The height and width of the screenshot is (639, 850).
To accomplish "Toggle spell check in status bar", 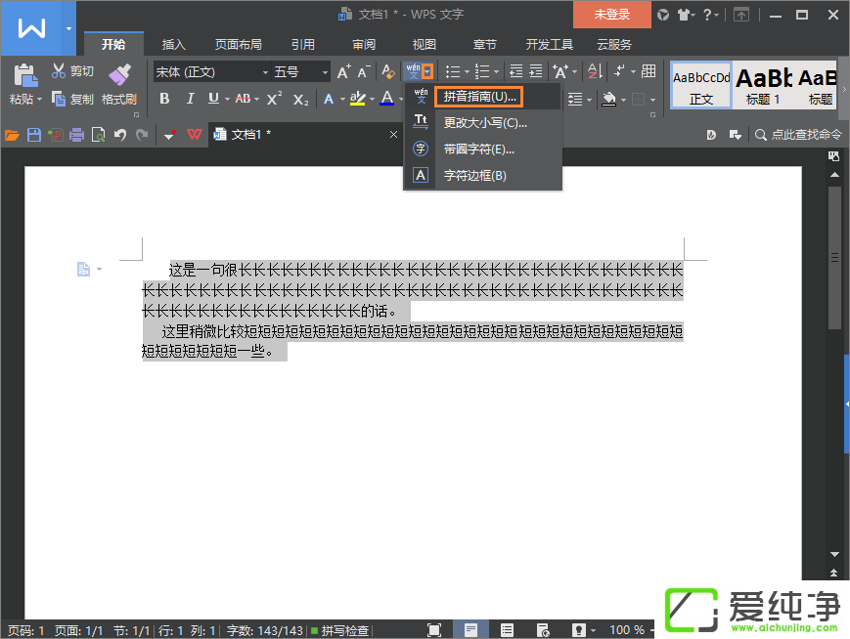I will coord(339,630).
